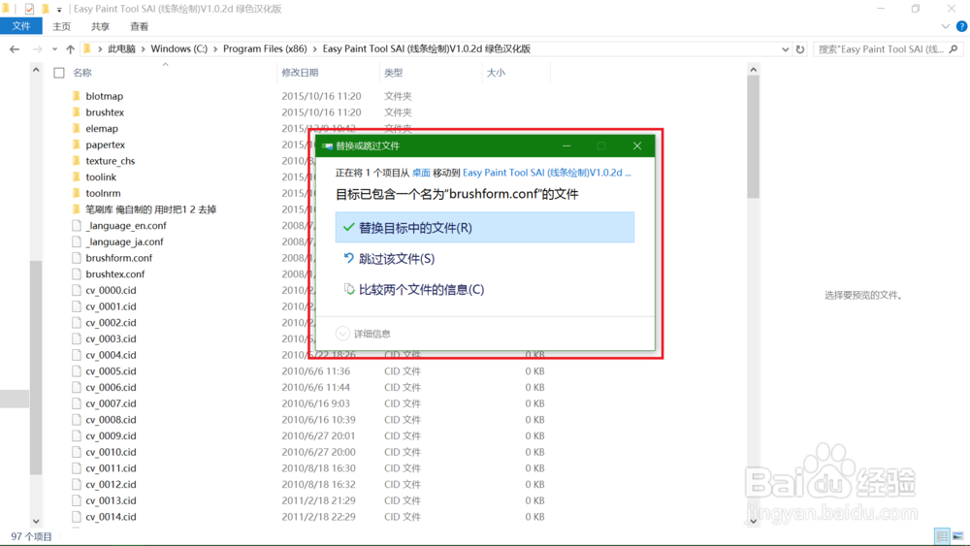This screenshot has height=546, width=970.
Task: Switch to large icons view layout
Action: (x=957, y=536)
